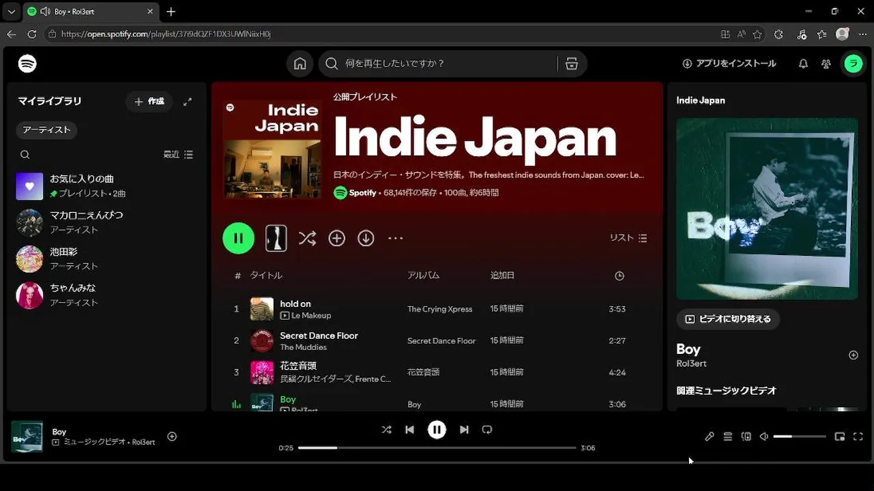Open artist Le Makeup

pyautogui.click(x=311, y=316)
